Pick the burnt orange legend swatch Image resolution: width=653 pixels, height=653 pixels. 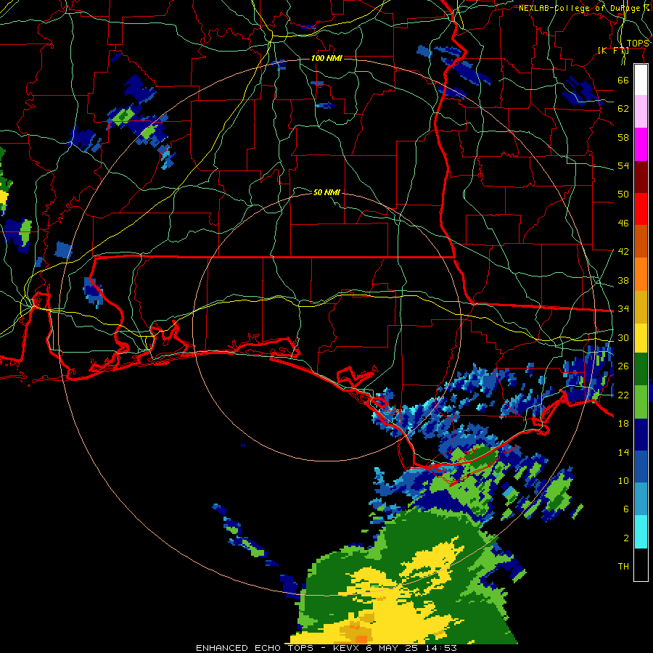[x=641, y=241]
